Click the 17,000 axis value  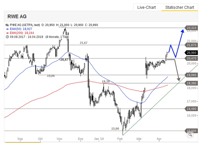(192, 101)
